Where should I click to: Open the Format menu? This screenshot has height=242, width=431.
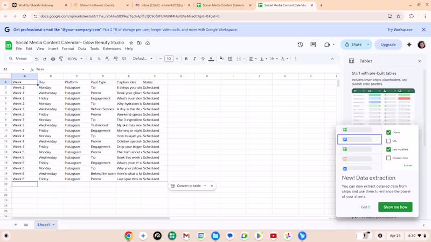pyautogui.click(x=68, y=48)
